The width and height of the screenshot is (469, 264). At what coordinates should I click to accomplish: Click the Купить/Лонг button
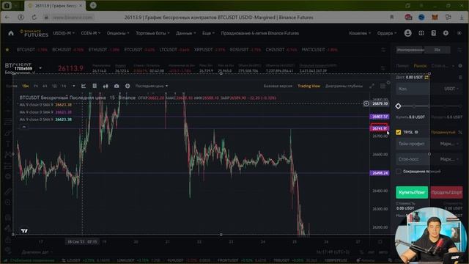point(412,192)
